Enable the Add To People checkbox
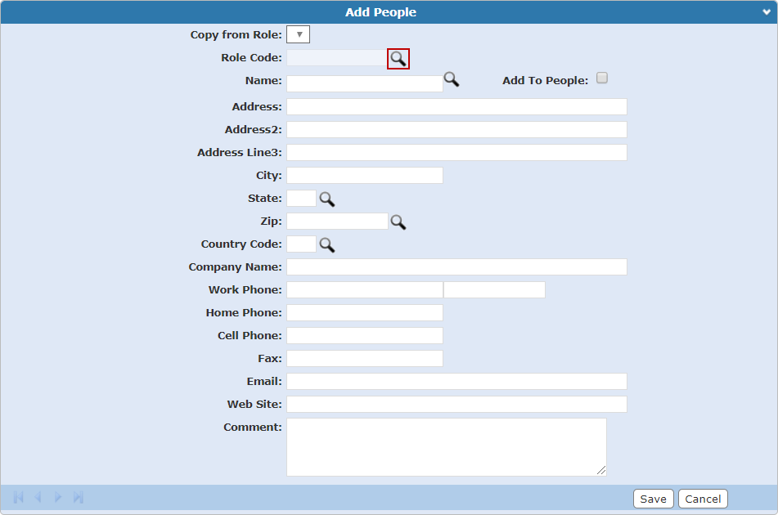 [x=602, y=78]
